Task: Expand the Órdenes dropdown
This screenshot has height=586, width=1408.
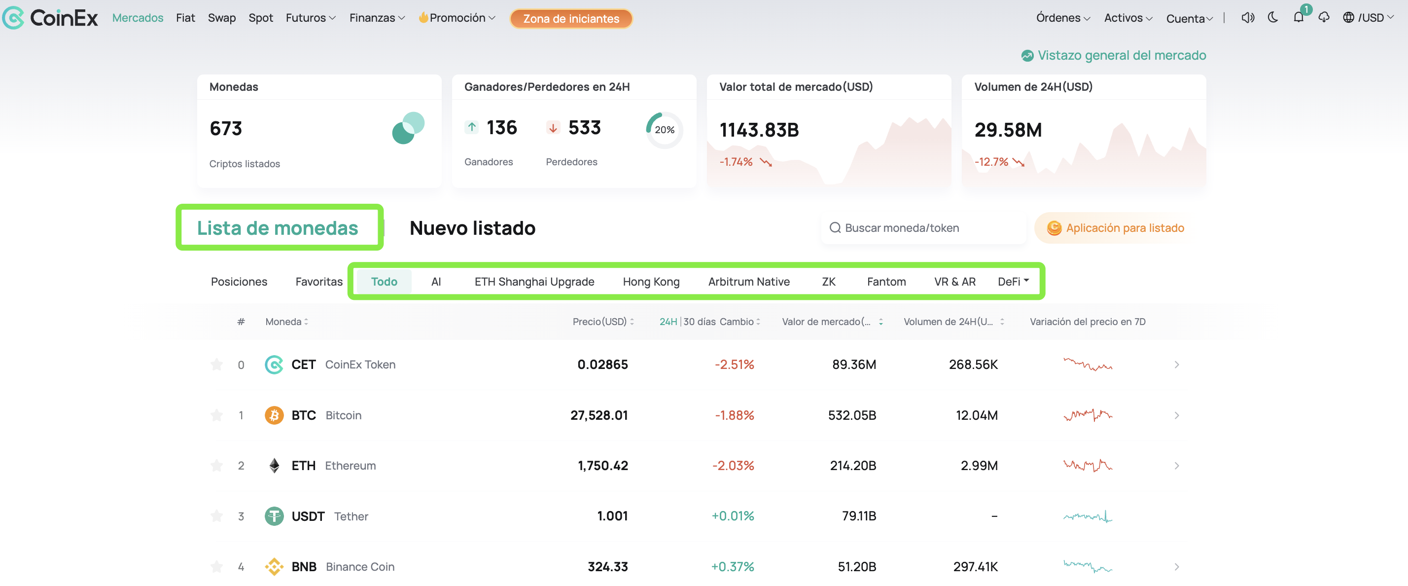Action: pyautogui.click(x=1063, y=17)
